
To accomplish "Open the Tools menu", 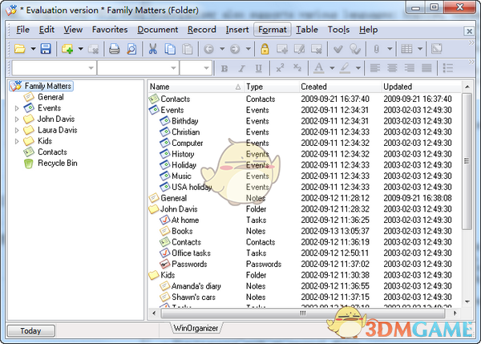I will pyautogui.click(x=338, y=30).
